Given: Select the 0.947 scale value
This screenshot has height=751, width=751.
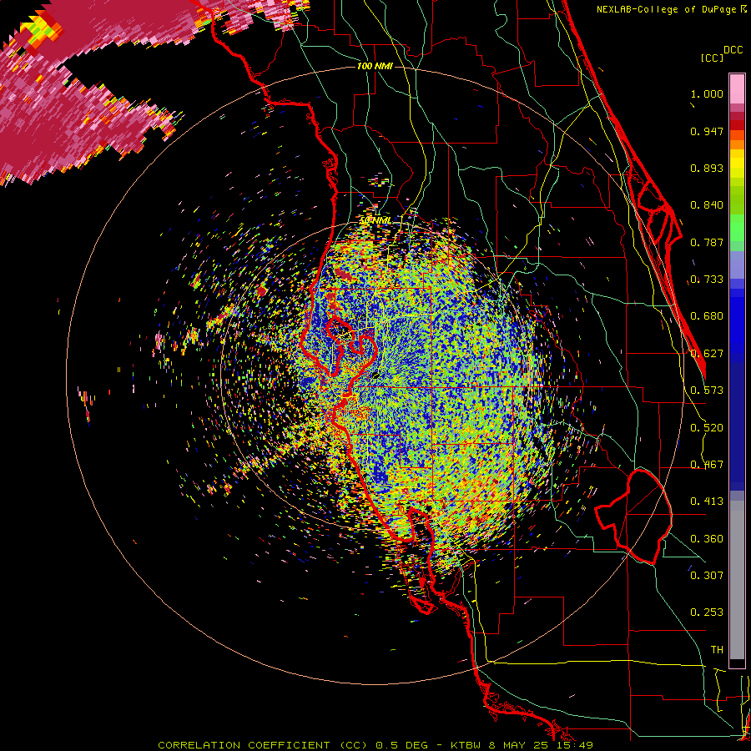Looking at the screenshot, I should [x=707, y=131].
